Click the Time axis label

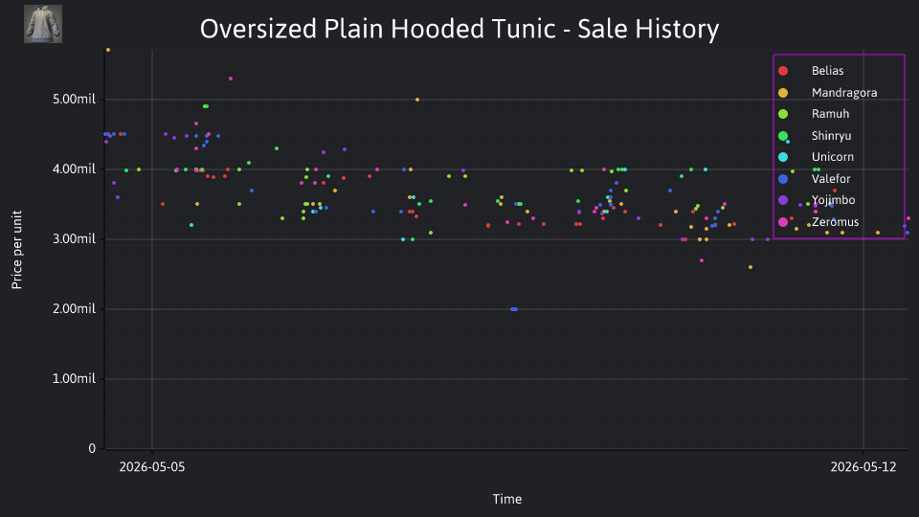pos(507,499)
